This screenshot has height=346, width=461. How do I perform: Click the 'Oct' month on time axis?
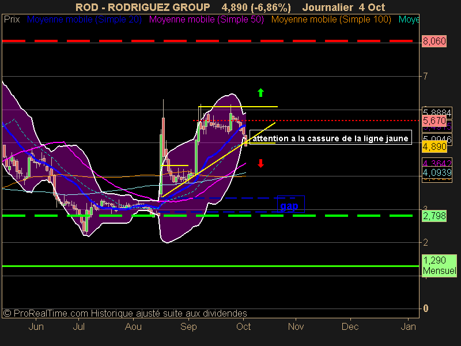[243, 326]
